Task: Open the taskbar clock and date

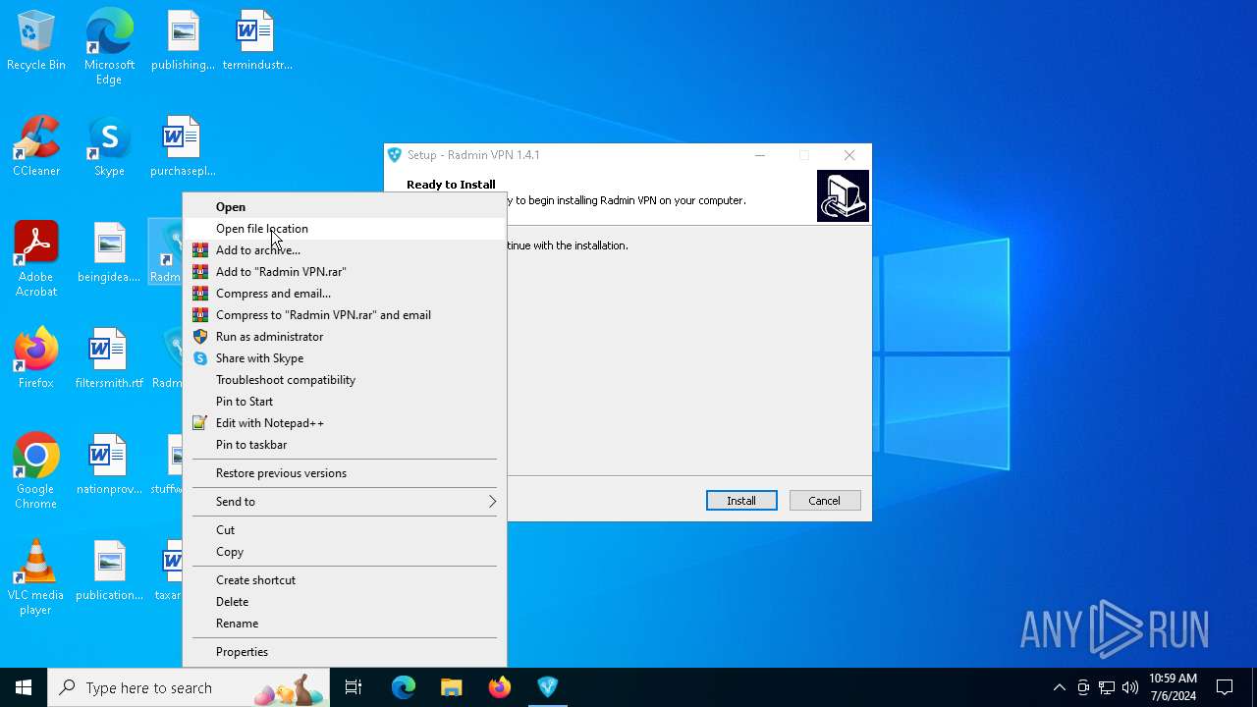Action: [x=1173, y=687]
